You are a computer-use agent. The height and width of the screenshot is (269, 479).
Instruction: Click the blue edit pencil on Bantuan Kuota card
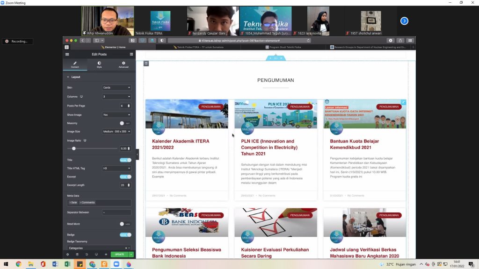point(404,102)
